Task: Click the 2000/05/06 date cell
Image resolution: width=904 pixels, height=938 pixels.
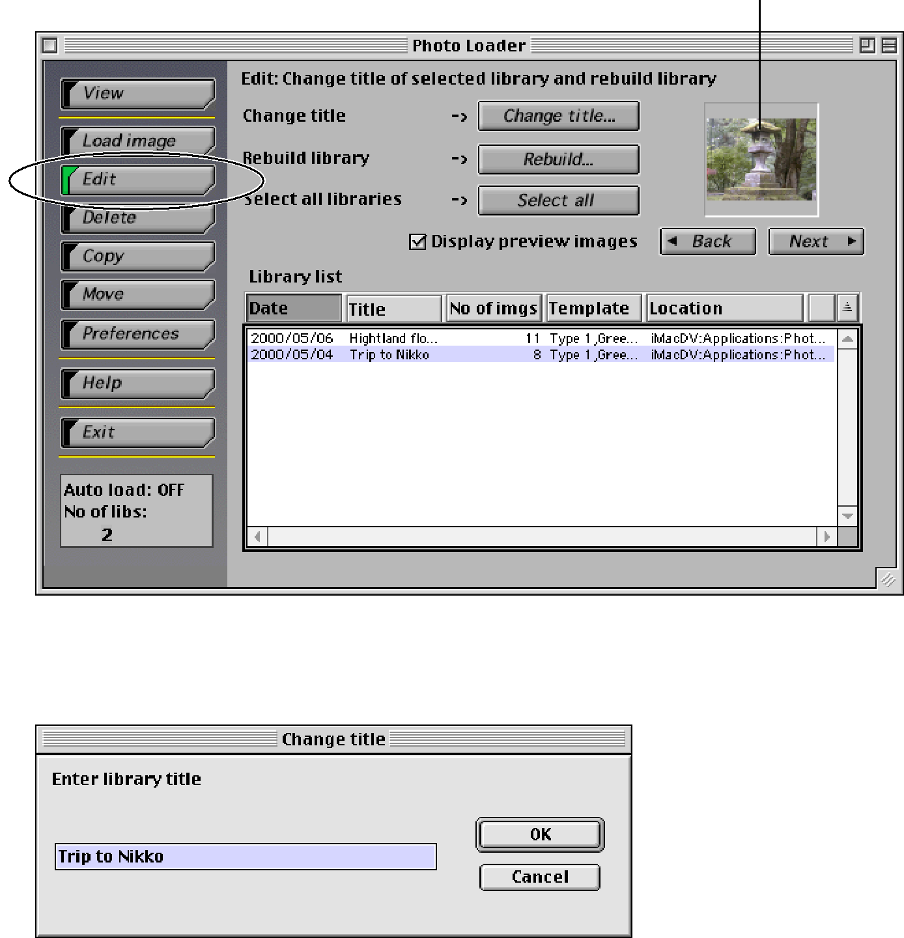Action: tap(292, 338)
